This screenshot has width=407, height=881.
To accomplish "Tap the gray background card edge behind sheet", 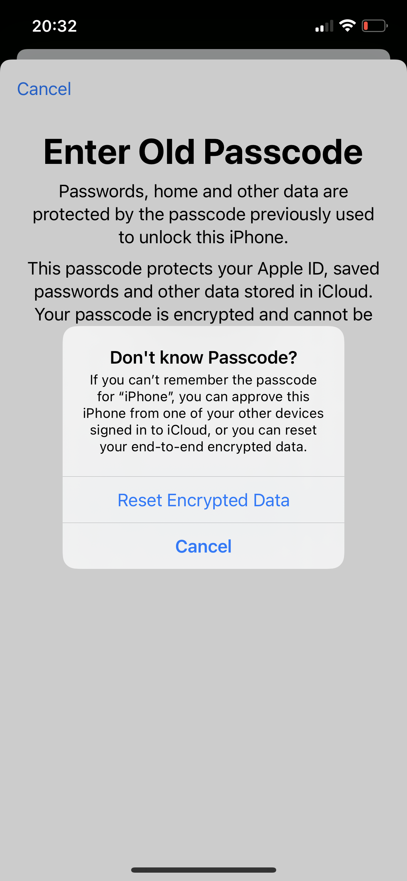I will (203, 54).
